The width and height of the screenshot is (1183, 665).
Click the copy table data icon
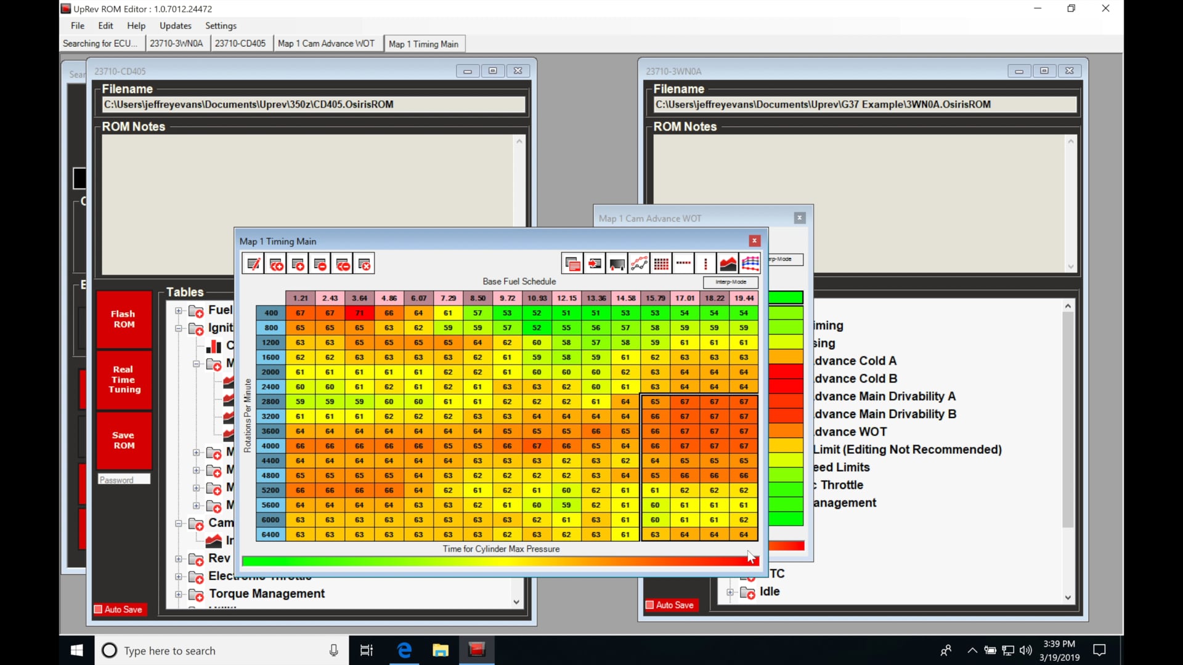(572, 263)
